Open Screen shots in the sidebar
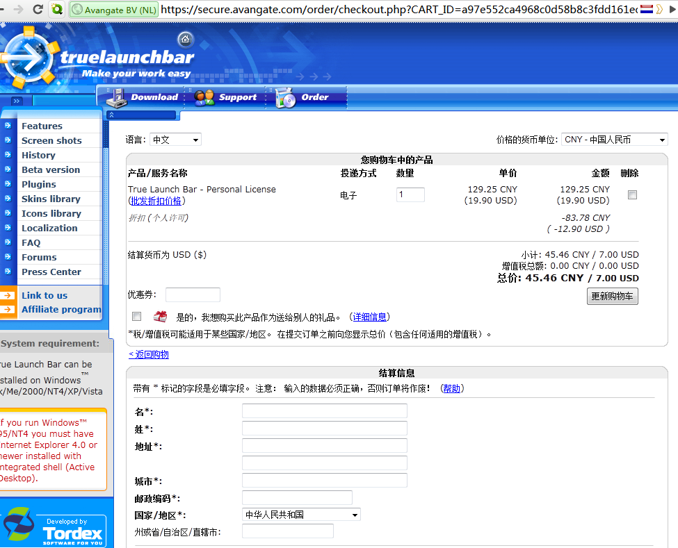 click(x=51, y=141)
